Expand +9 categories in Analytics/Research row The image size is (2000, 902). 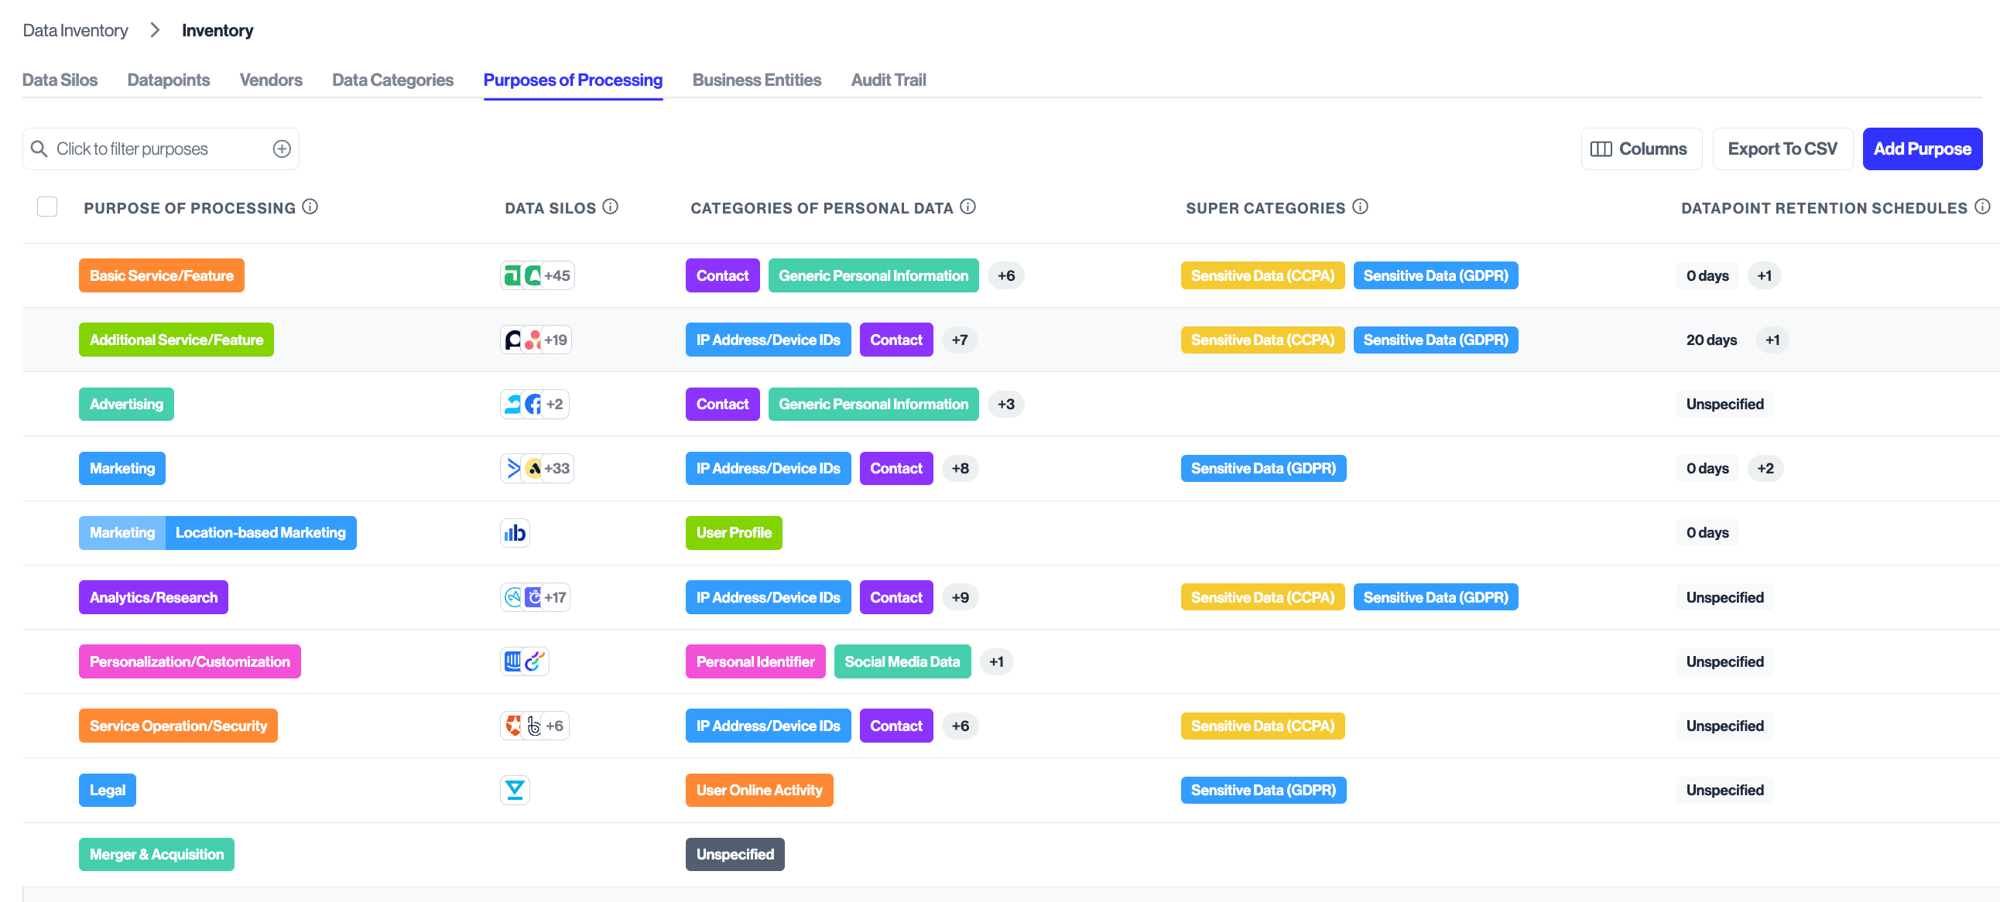click(960, 597)
